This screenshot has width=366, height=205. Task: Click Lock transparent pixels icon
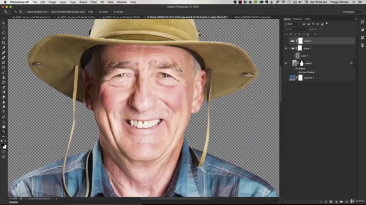click(x=291, y=34)
